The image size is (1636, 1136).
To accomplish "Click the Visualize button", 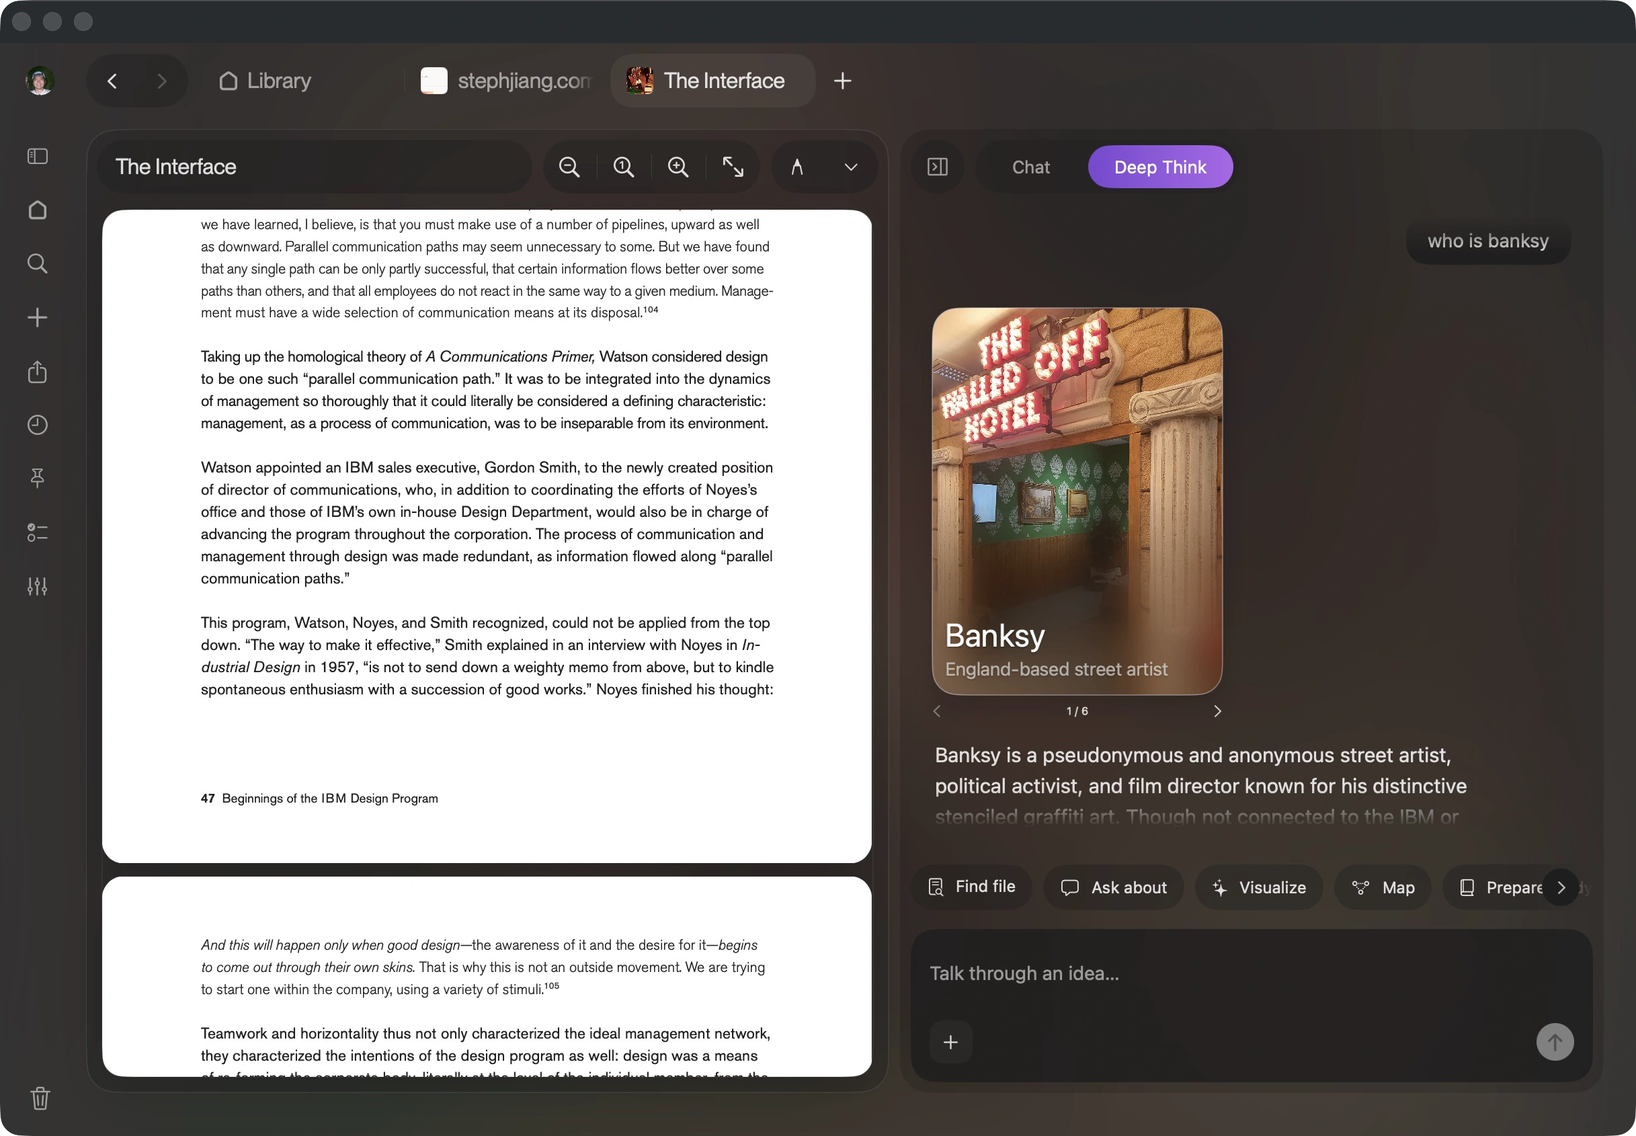I will click(x=1259, y=887).
